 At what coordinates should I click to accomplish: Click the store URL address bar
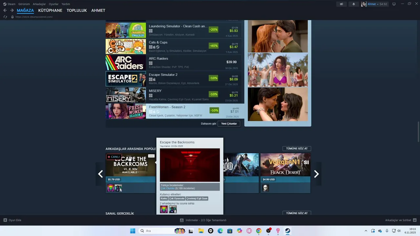tap(34, 17)
